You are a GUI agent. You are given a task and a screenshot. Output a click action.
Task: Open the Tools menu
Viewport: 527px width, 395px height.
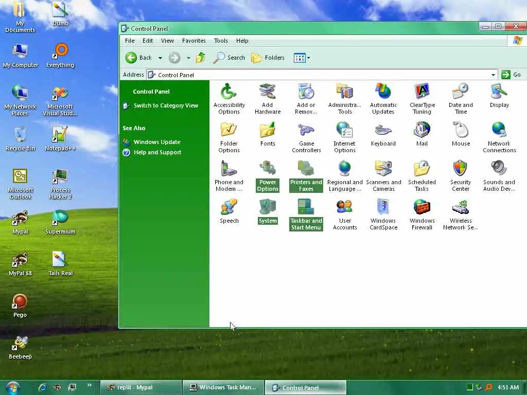pos(221,41)
